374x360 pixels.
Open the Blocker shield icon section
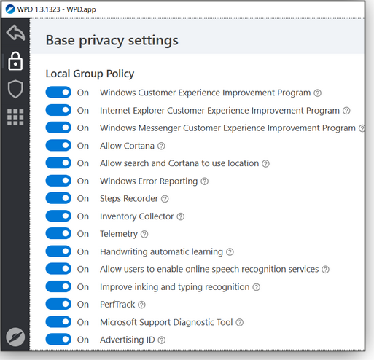tap(15, 89)
